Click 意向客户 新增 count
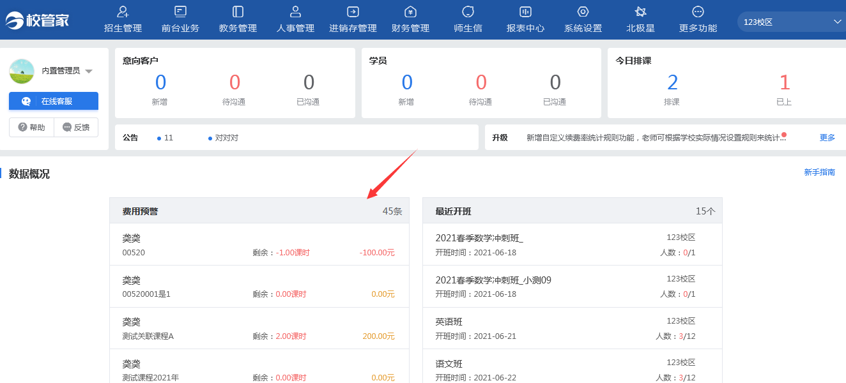 (160, 82)
